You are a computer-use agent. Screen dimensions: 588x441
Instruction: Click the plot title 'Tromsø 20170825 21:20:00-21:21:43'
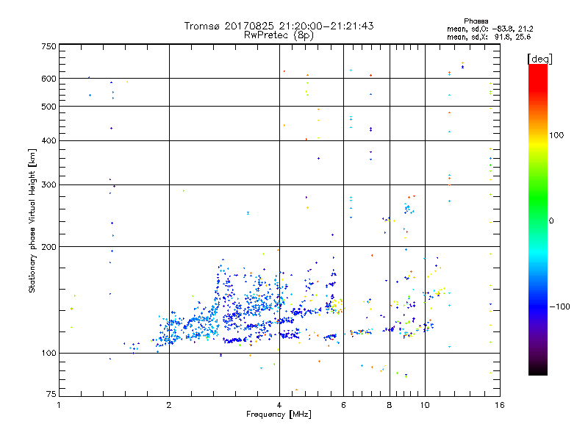279,26
